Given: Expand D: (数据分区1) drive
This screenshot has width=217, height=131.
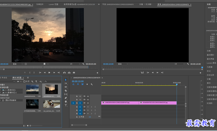Looking at the screenshot, I should click(x=1, y=93).
